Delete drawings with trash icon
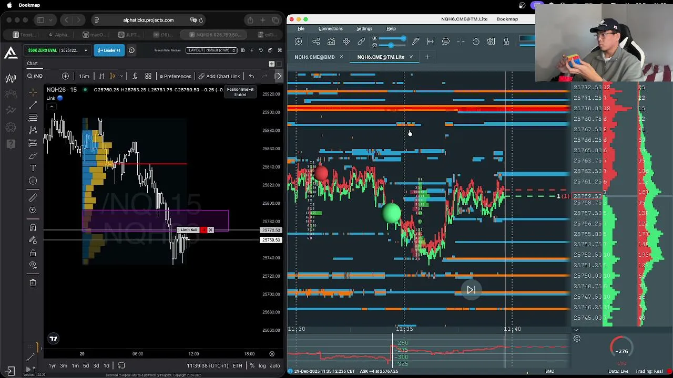Screen dimensions: 673x378 33,283
